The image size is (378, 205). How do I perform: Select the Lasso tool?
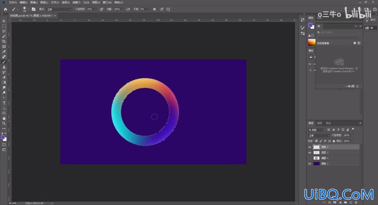coord(4,31)
